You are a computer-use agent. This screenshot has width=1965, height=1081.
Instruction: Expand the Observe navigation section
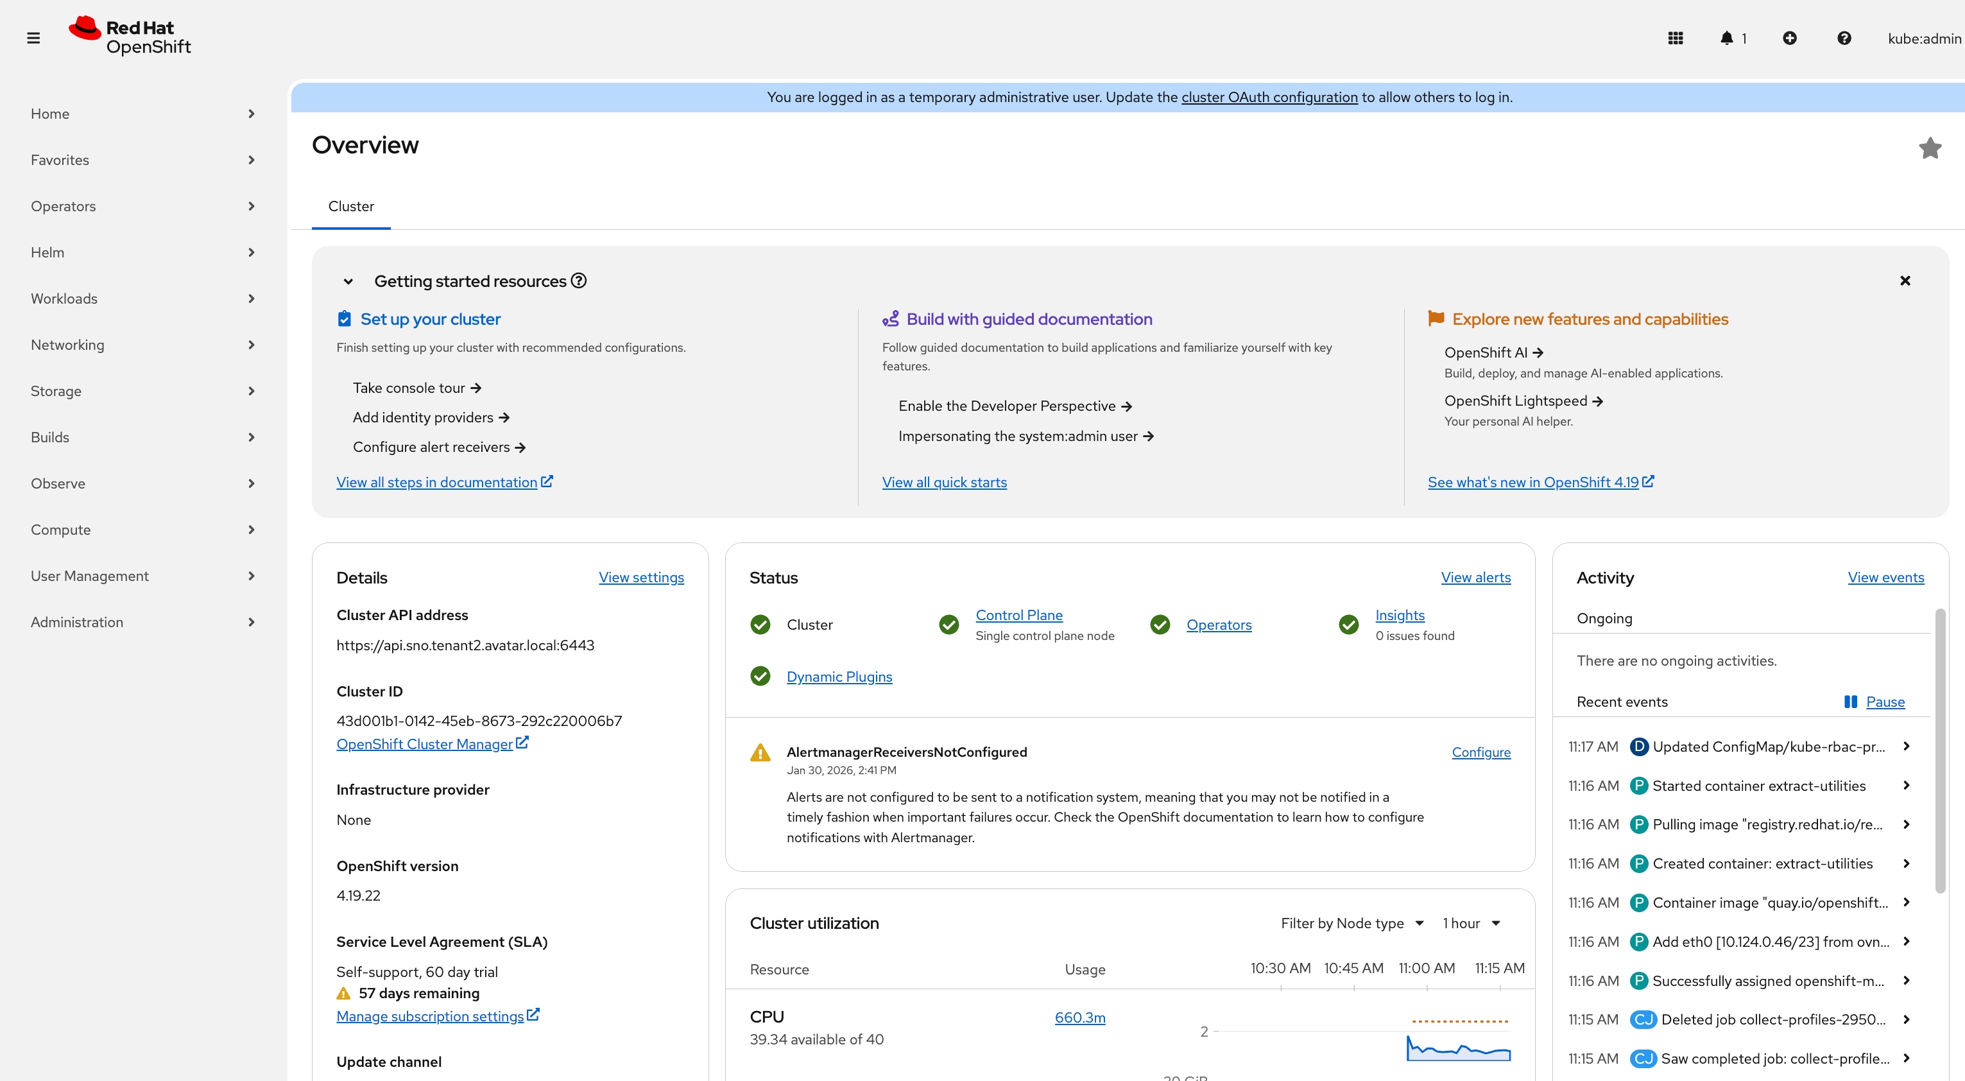click(x=143, y=483)
